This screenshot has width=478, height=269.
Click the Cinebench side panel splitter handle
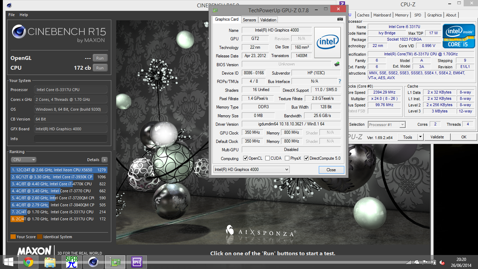[x=114, y=140]
